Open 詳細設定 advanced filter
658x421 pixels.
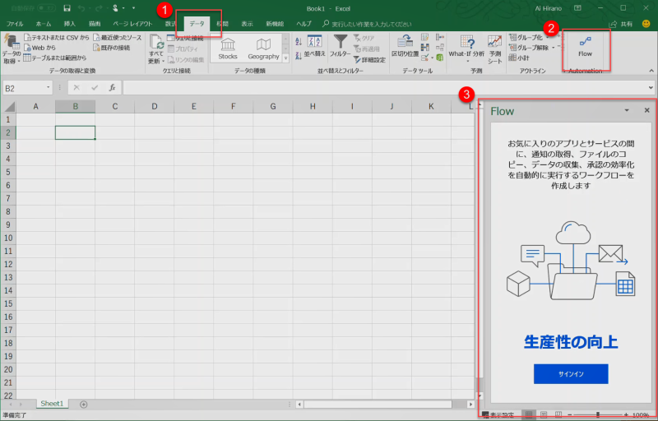(x=369, y=60)
